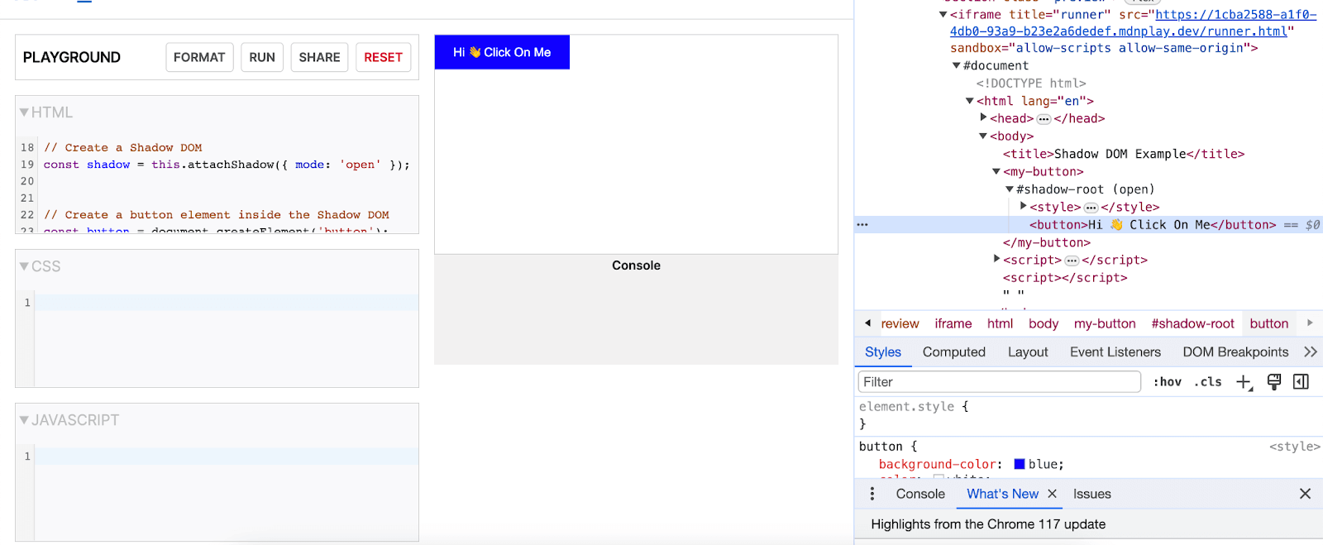Close the What's New drawer tab
The height and width of the screenshot is (545, 1323).
point(1052,494)
